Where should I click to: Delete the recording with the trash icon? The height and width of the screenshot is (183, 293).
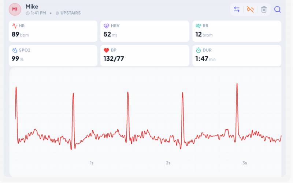tap(264, 9)
